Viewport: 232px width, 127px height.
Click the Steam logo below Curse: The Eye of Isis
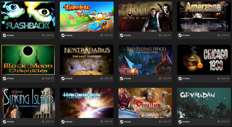[121, 36]
